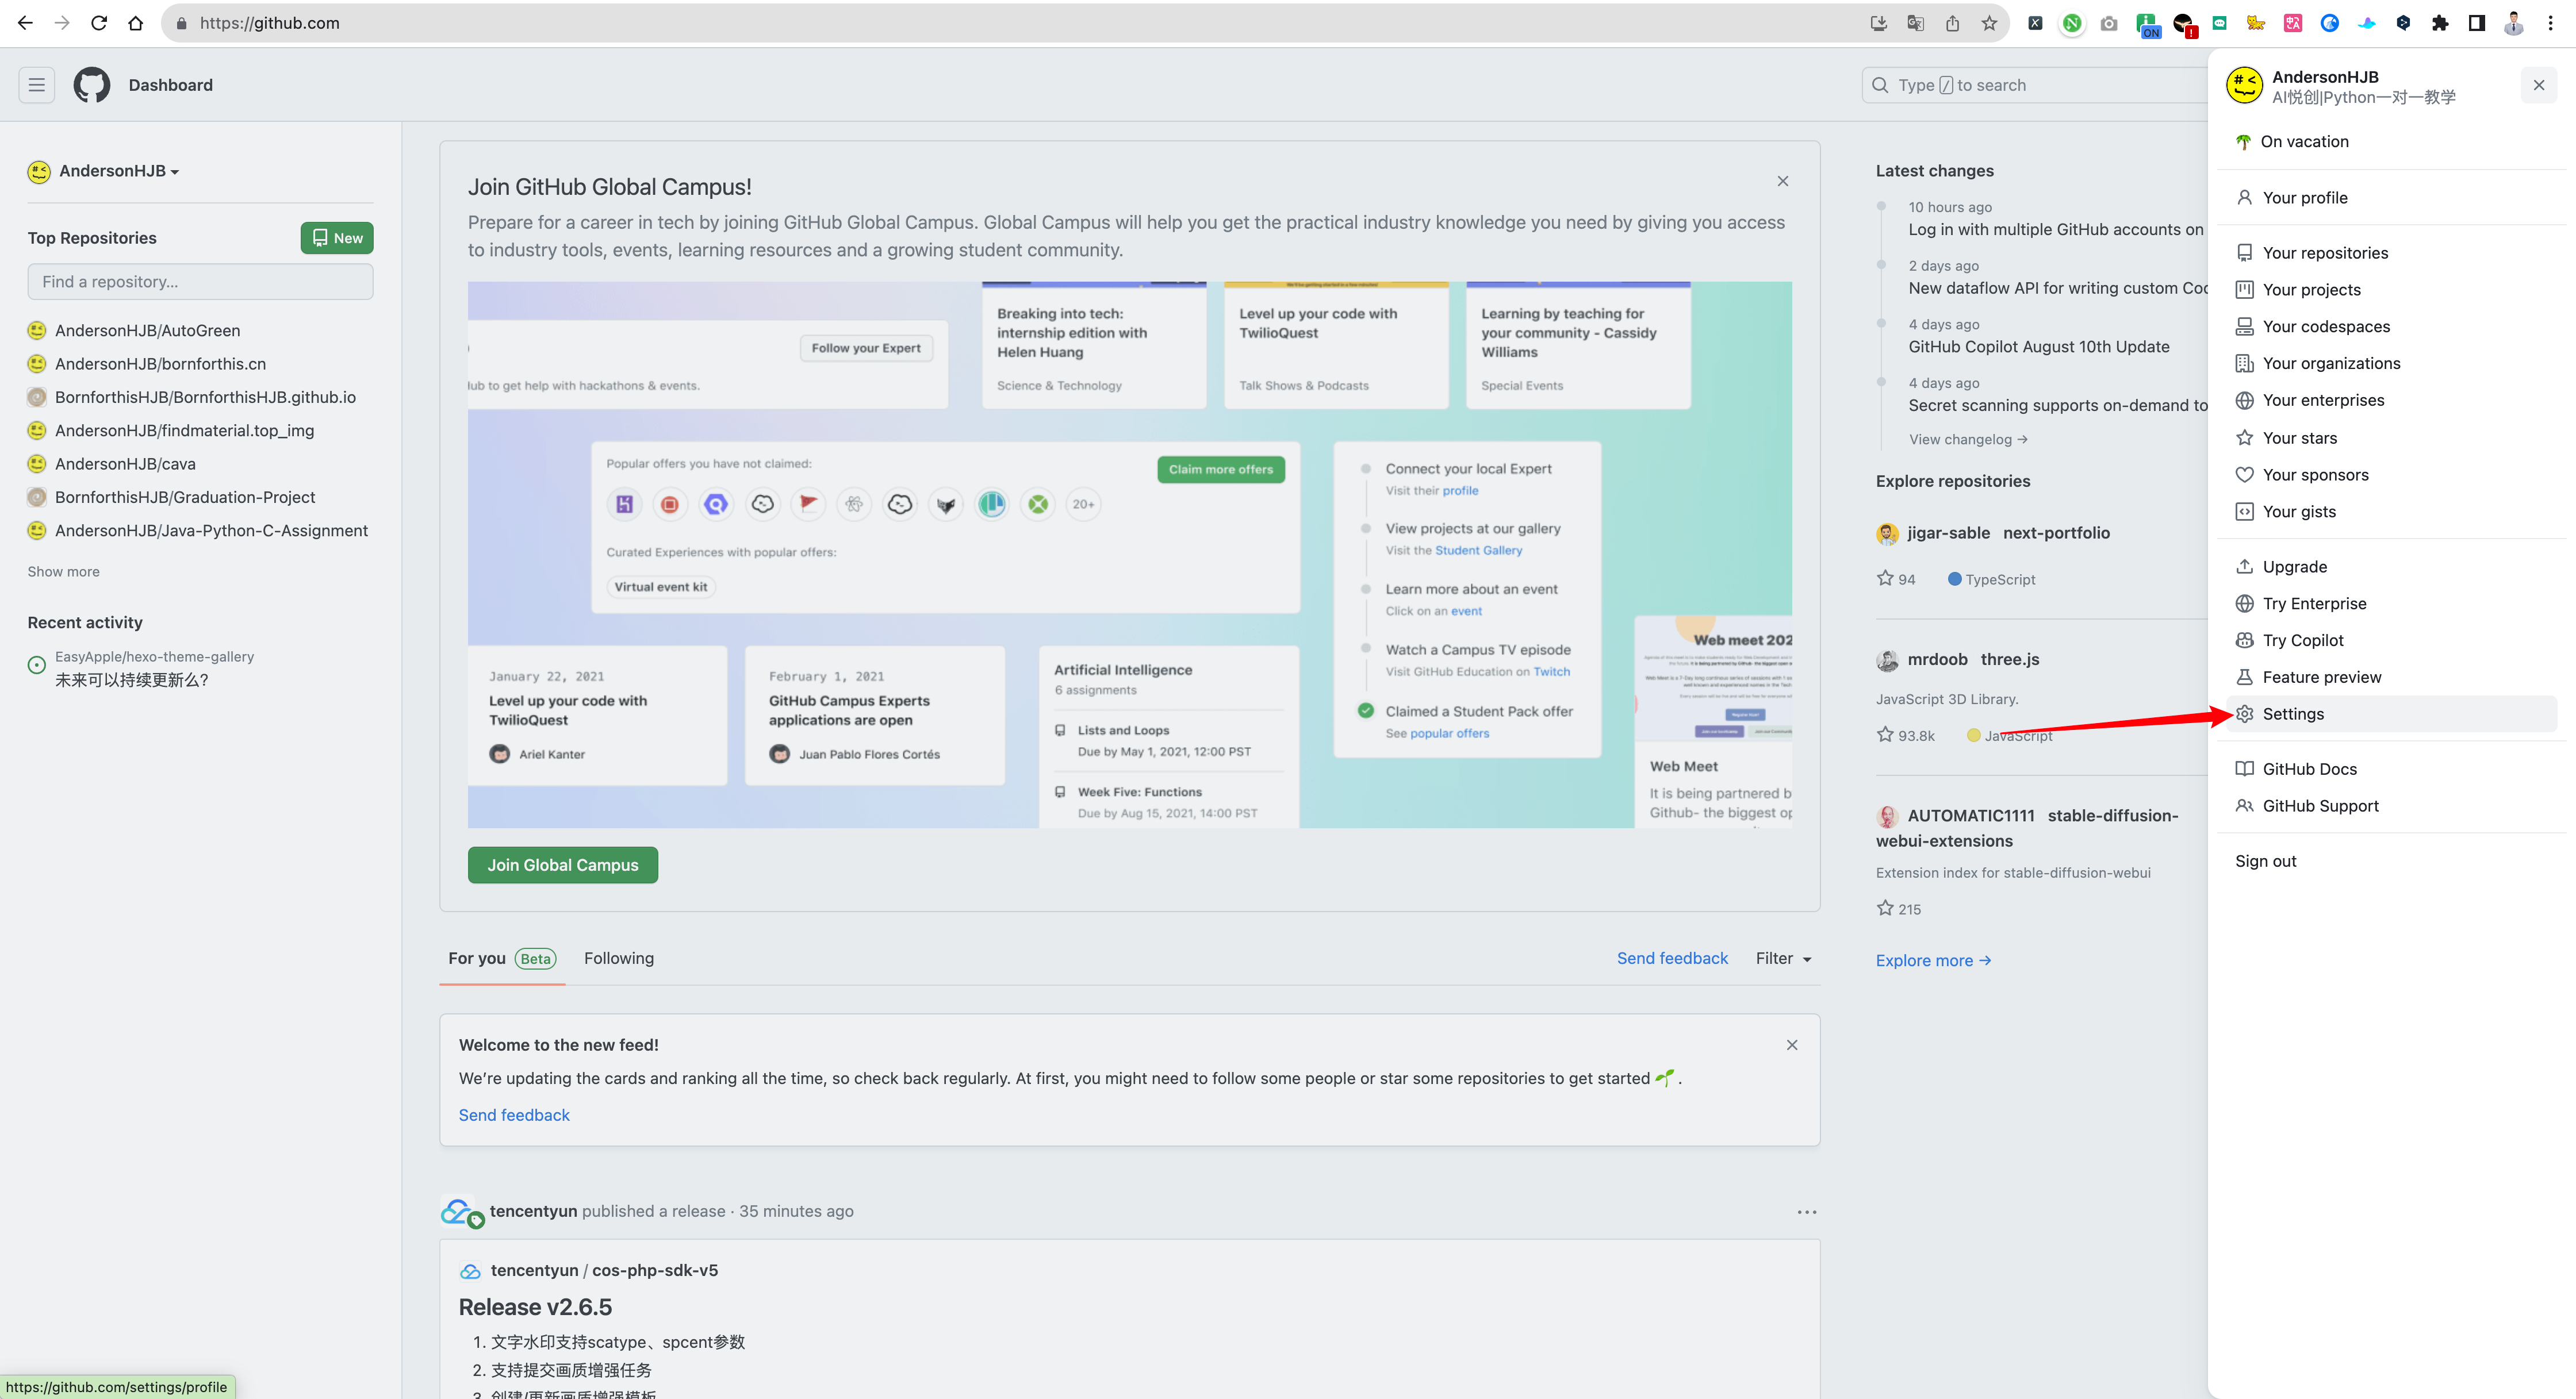Screen dimensions: 2576x1399
Task: Reload the current page
Action: (x=99, y=23)
